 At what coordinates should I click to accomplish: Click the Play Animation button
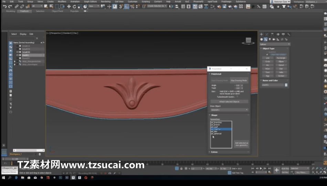pyautogui.click(x=261, y=168)
